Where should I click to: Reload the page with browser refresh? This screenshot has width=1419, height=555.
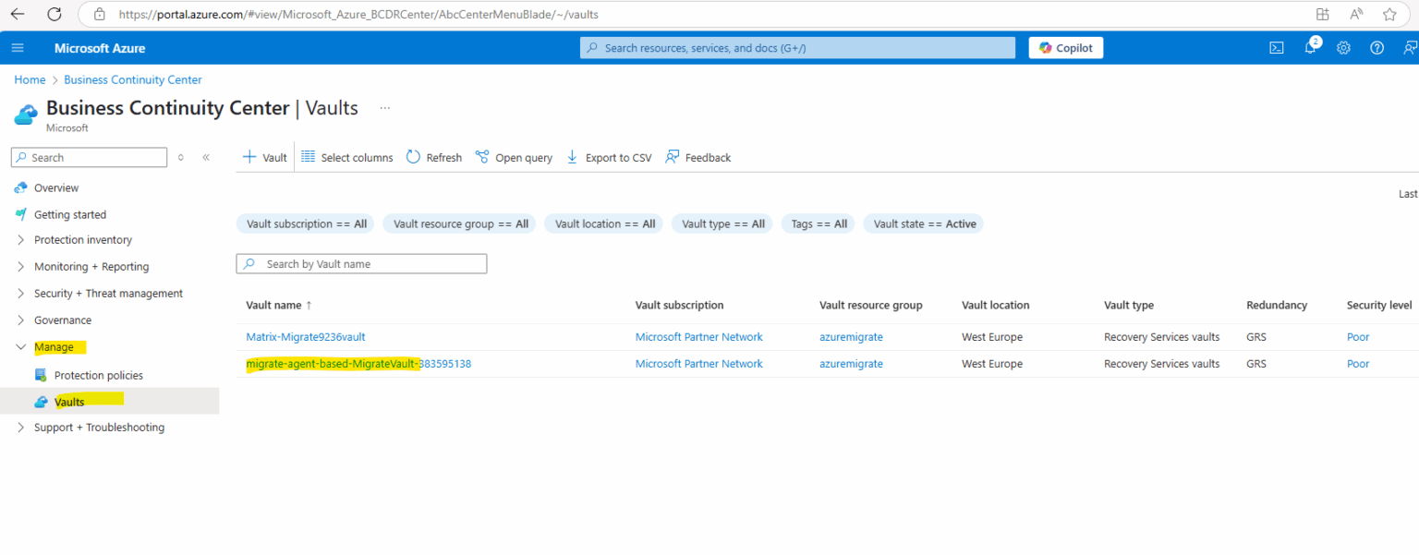pyautogui.click(x=55, y=14)
